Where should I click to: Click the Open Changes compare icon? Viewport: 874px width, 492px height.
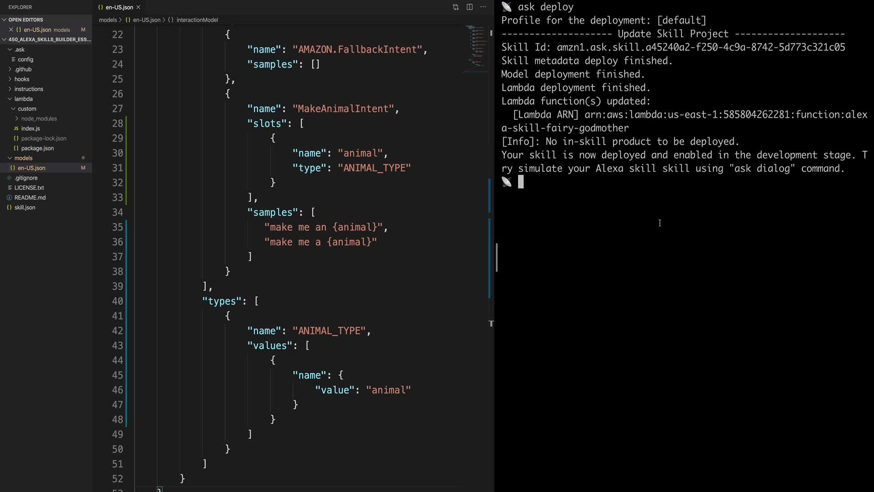[456, 7]
